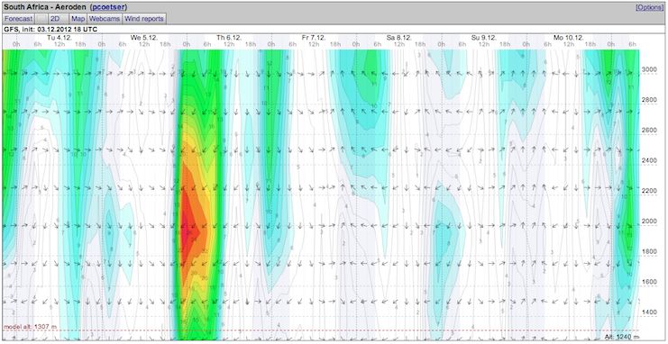Select the Sa 8.12. day header
668x344 pixels.
(398, 38)
